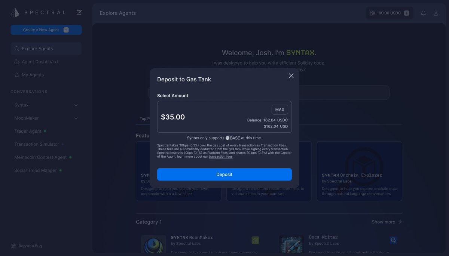
Task: Open the transaction fees link
Action: (x=221, y=157)
